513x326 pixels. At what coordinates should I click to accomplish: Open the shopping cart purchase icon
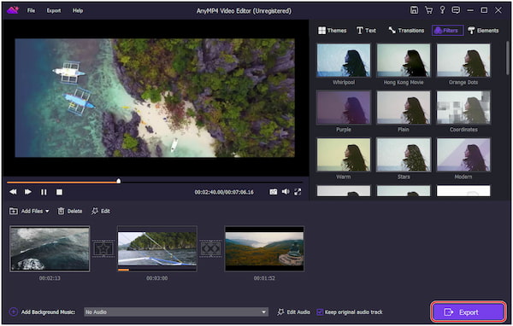(428, 10)
